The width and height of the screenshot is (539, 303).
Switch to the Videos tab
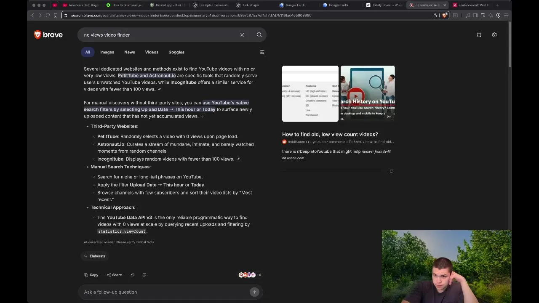click(x=152, y=52)
